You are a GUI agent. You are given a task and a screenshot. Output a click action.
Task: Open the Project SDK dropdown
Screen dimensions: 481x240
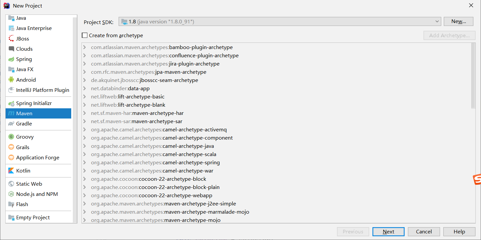tap(280, 22)
